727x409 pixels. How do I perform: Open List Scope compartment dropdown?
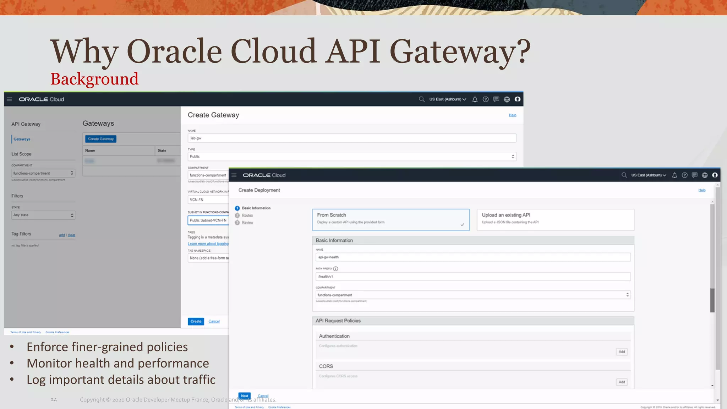click(x=43, y=173)
